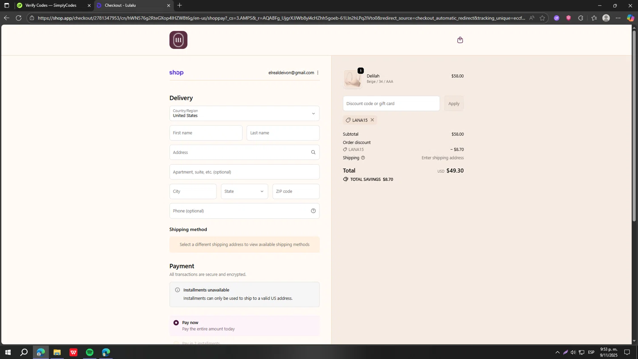638x359 pixels.
Task: Click the Total $49.30 amount
Action: (455, 171)
